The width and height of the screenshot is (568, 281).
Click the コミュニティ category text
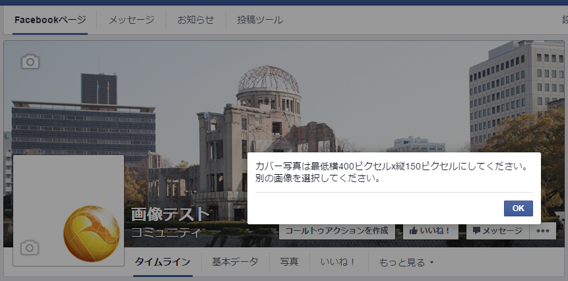165,232
